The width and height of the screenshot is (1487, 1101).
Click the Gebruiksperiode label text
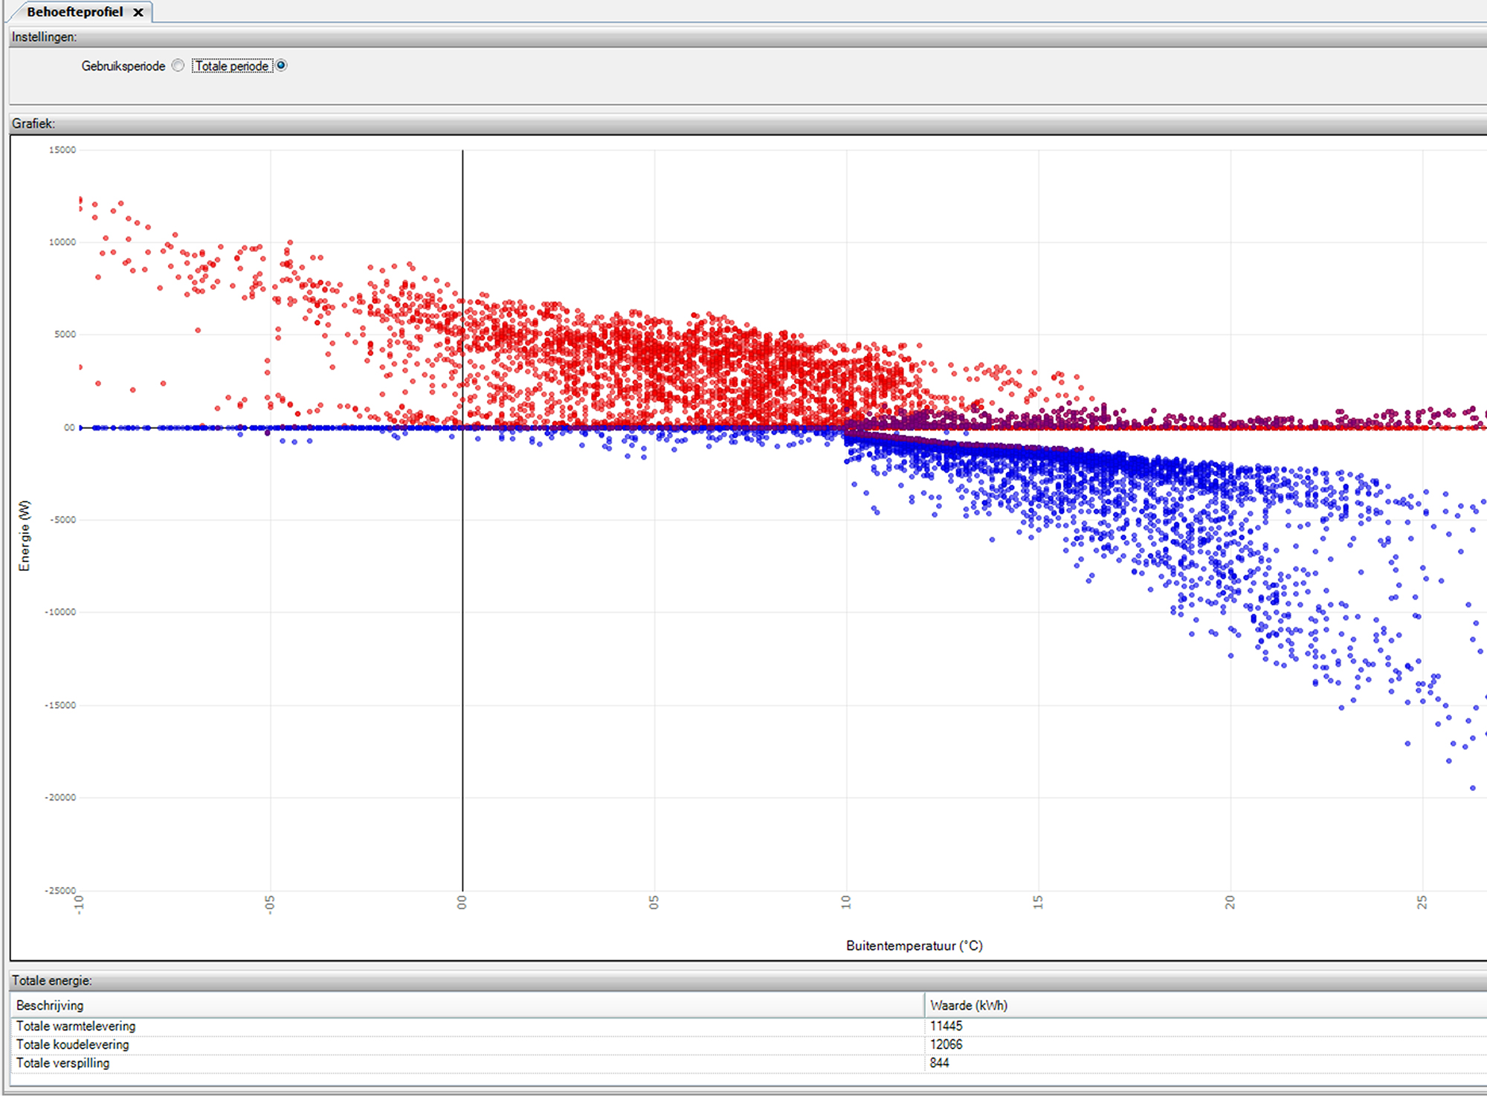tap(123, 66)
